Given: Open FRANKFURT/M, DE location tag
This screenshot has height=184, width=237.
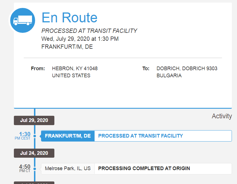Looking at the screenshot, I should (x=68, y=136).
